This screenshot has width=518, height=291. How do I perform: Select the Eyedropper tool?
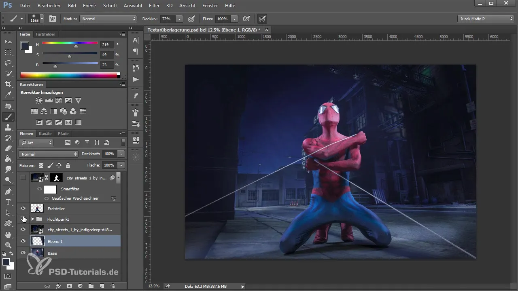click(8, 95)
